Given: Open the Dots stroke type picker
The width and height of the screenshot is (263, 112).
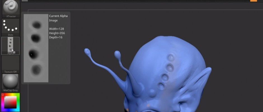Looking at the screenshot, I should [x=10, y=26].
